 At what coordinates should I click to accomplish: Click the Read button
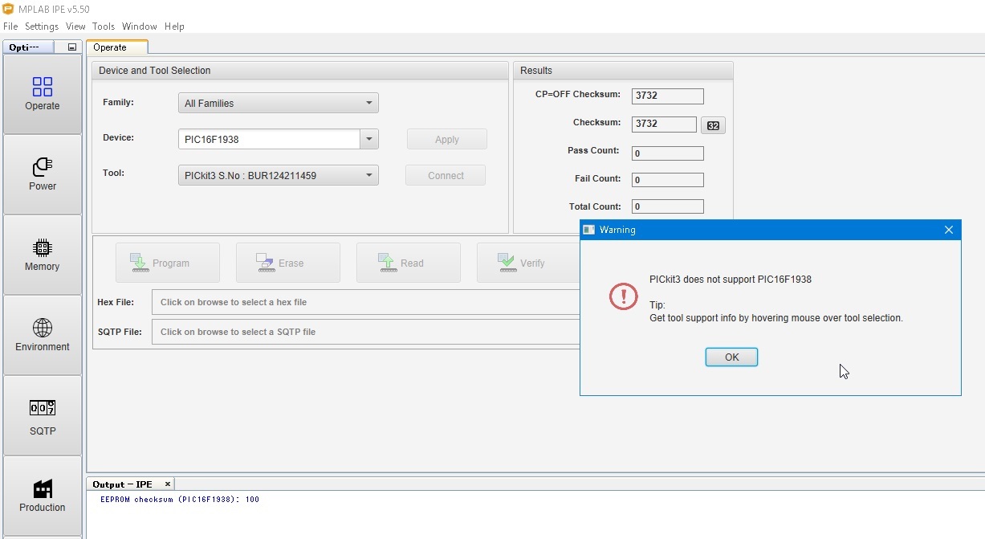[409, 263]
